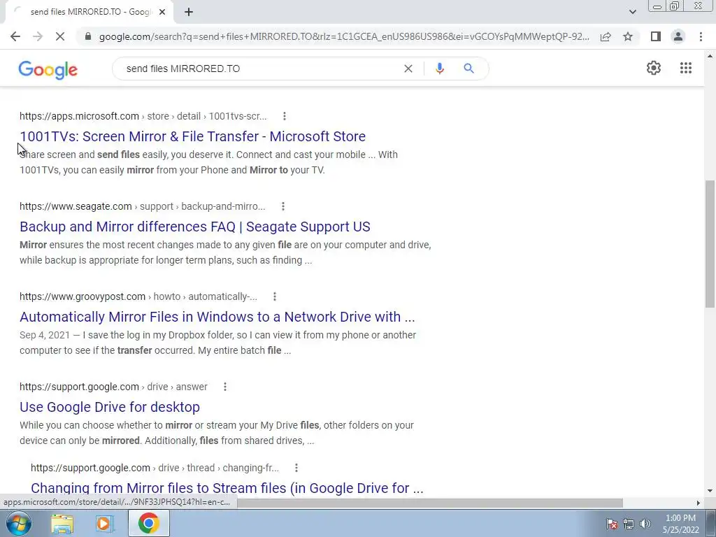Select the 'send files MIRRORED.TO' browser tab
Image resolution: width=716 pixels, height=537 pixels.
click(89, 13)
